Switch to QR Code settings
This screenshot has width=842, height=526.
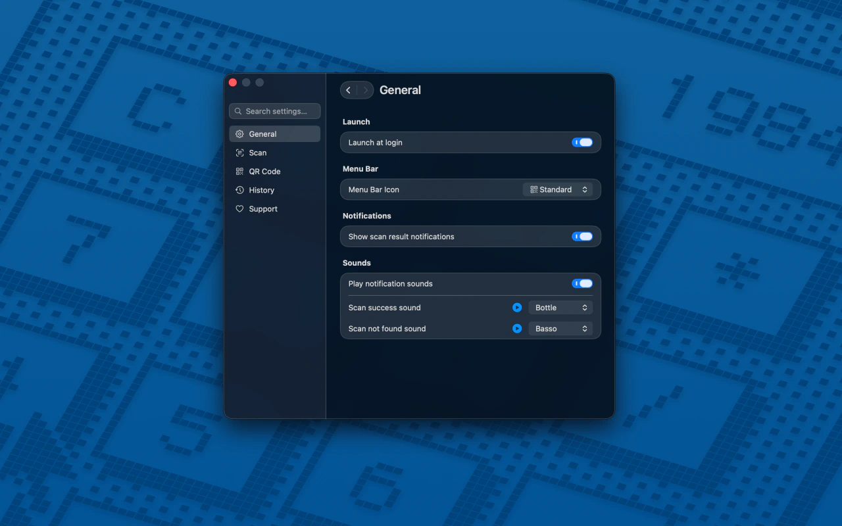point(274,172)
